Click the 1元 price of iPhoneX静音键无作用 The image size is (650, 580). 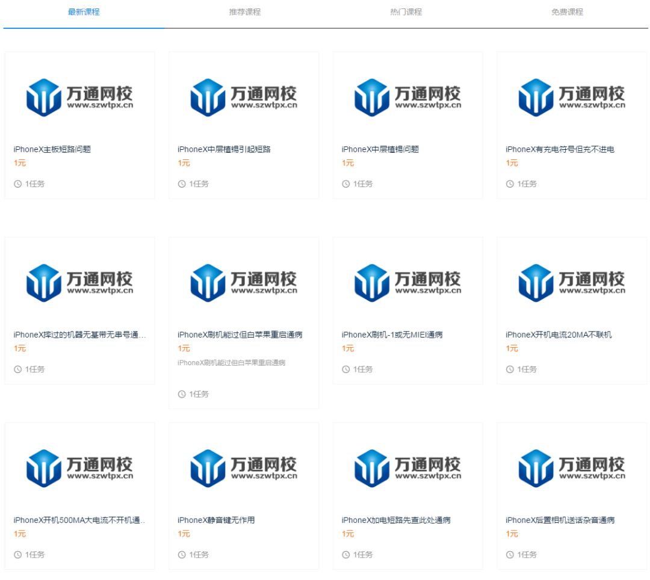[184, 534]
